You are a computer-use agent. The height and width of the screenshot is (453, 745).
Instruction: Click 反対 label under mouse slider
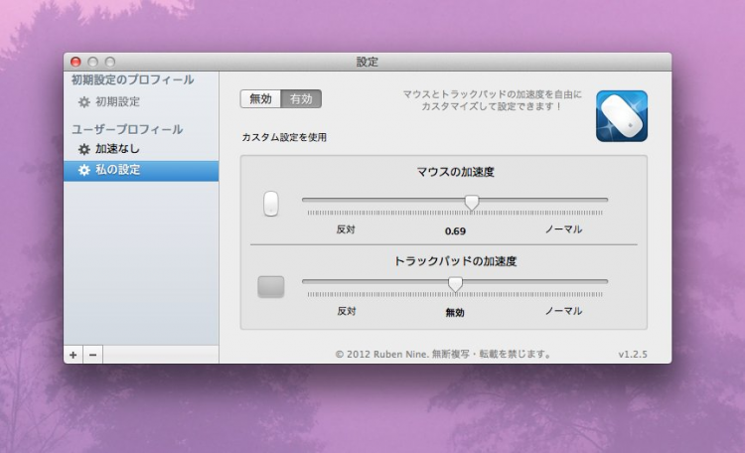pos(346,229)
